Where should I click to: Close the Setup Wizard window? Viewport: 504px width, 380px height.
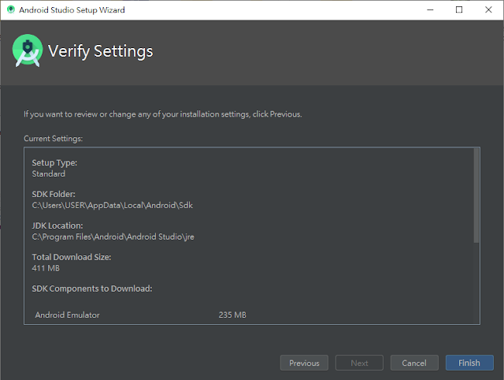pyautogui.click(x=488, y=9)
